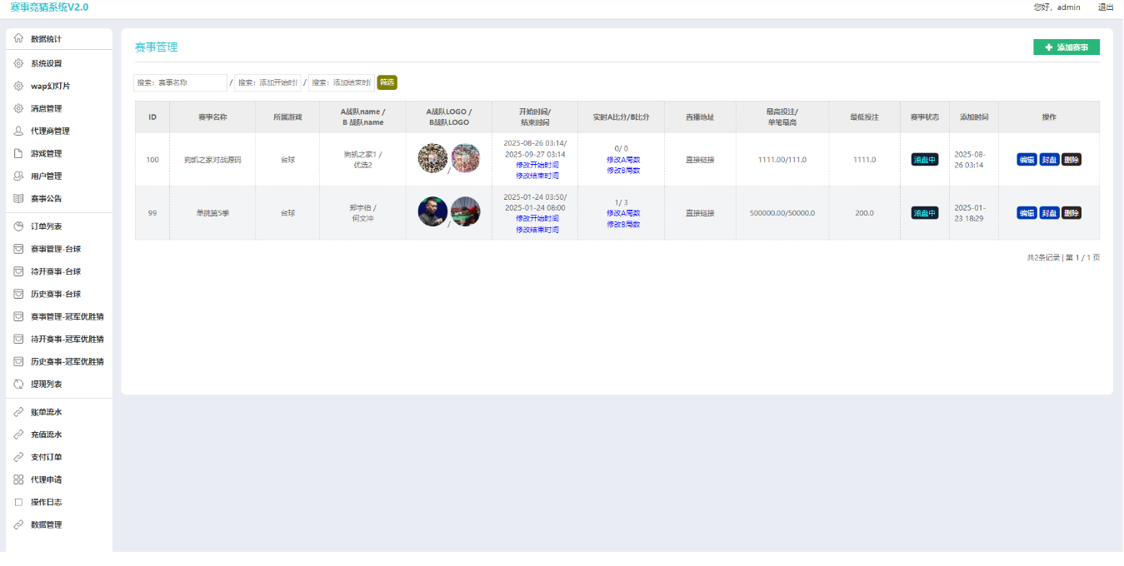1124x566 pixels.
Task: Click 退出 to log out
Action: pos(1106,7)
